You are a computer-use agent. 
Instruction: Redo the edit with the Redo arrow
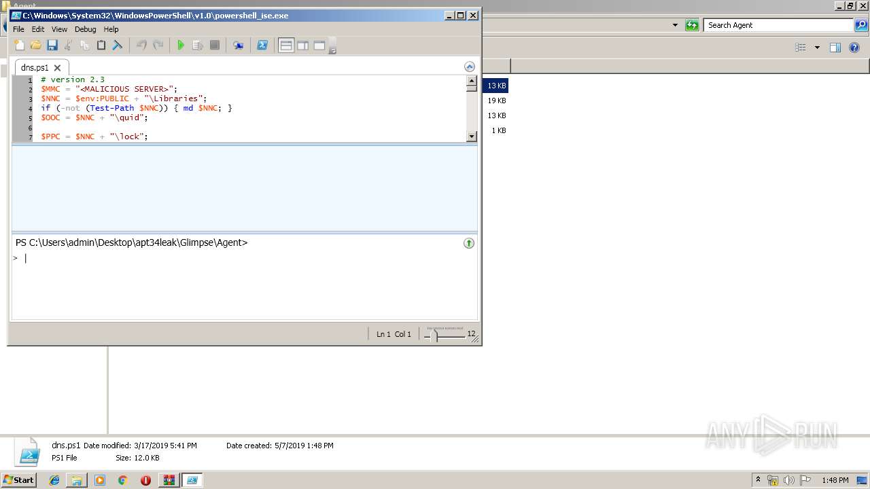pyautogui.click(x=158, y=46)
